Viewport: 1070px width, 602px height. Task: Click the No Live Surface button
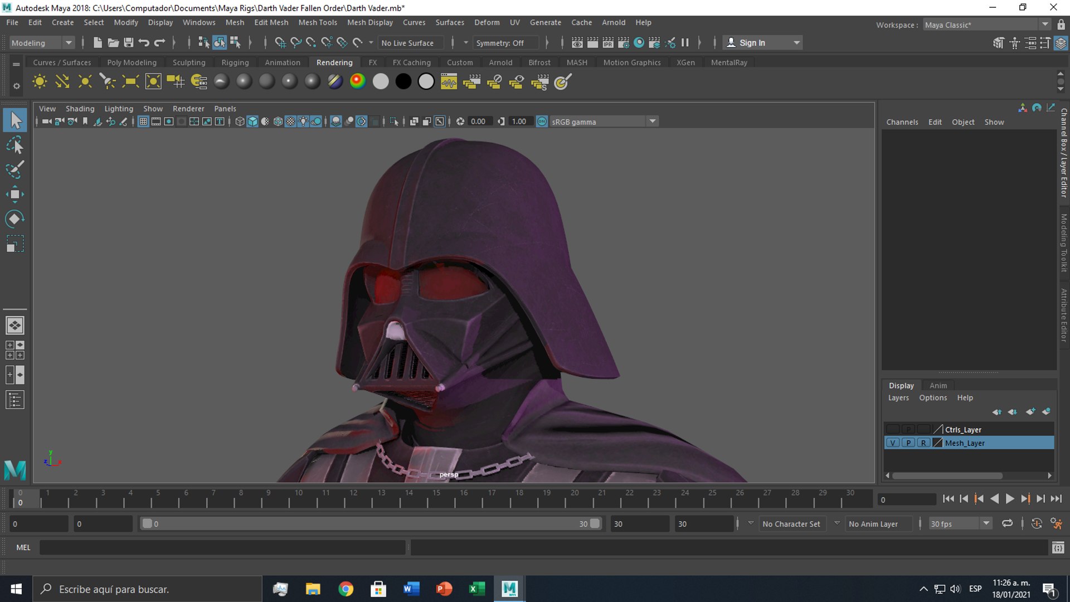(411, 43)
